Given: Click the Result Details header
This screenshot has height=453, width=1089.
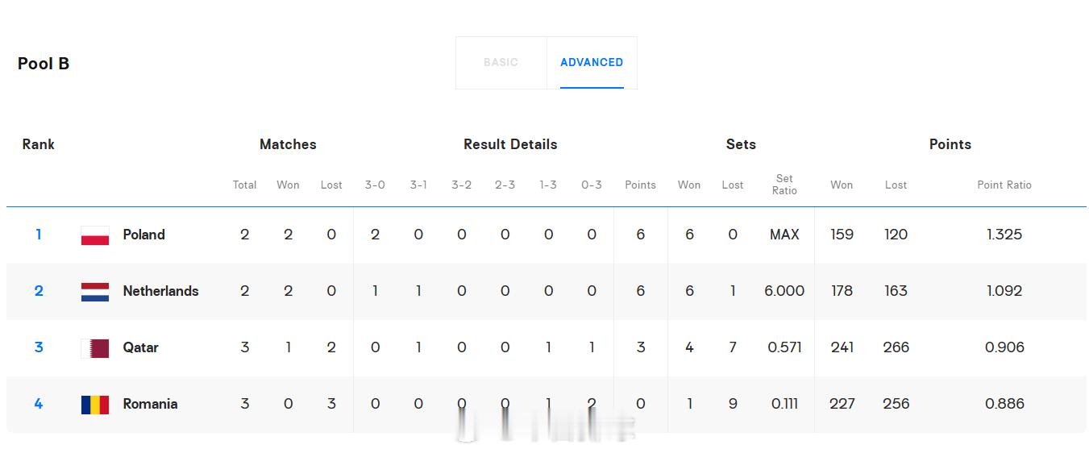Looking at the screenshot, I should click(x=510, y=144).
